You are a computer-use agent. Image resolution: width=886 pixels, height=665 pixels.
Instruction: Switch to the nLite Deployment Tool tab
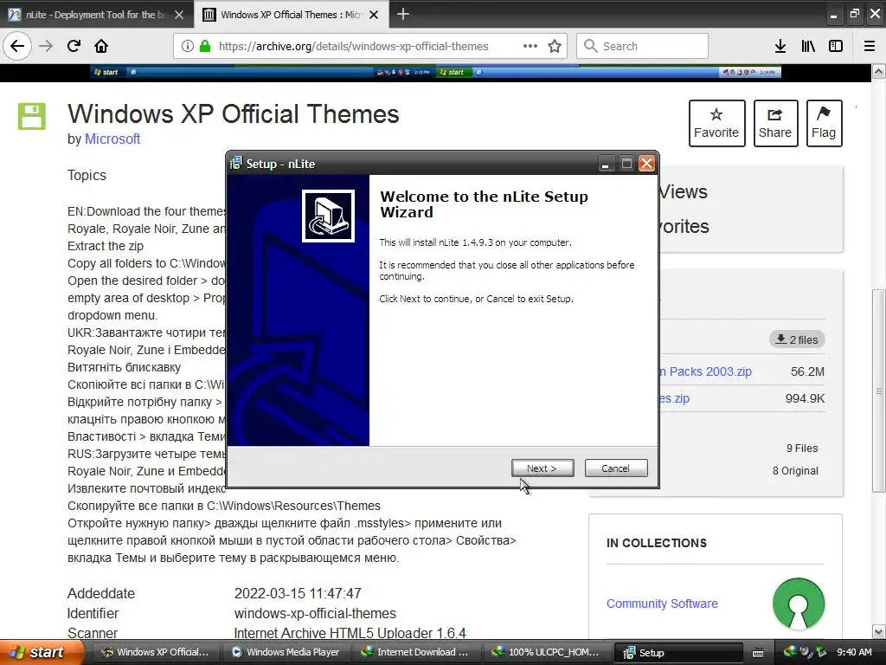tap(96, 15)
